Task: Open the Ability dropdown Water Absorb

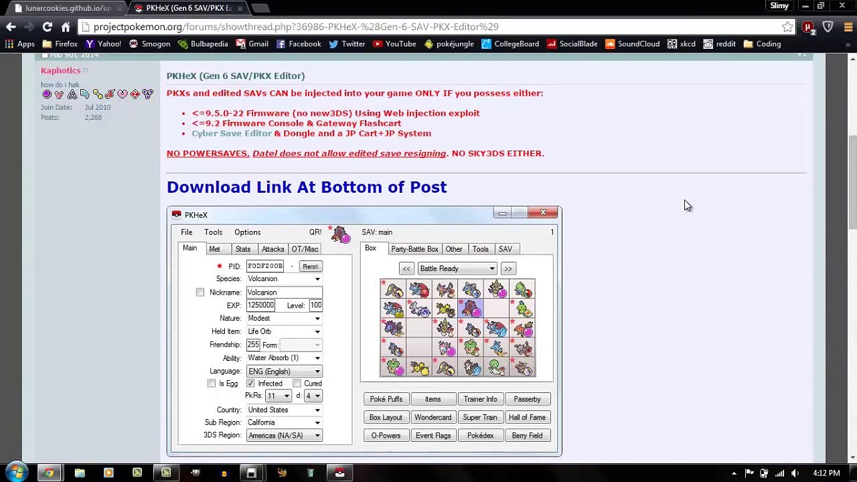Action: click(x=284, y=358)
